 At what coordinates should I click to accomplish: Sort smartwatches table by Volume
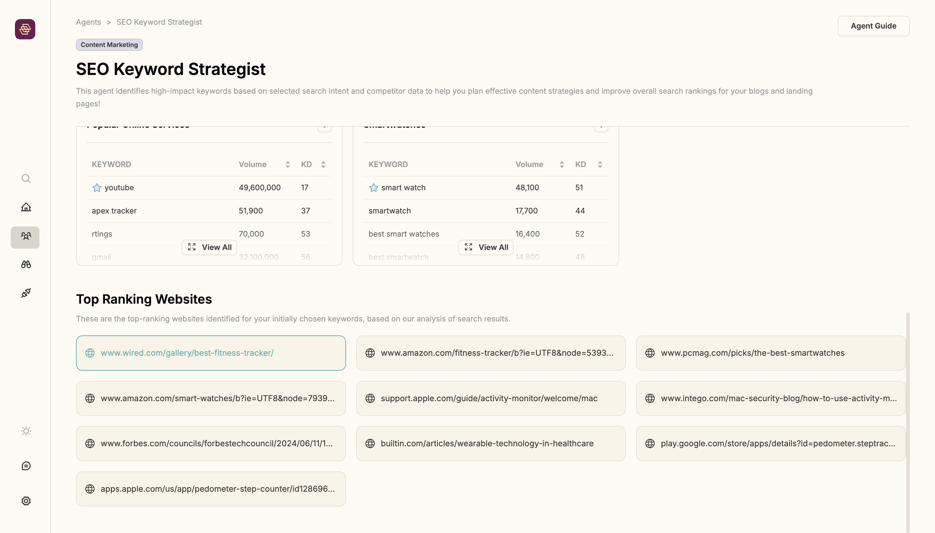(562, 164)
